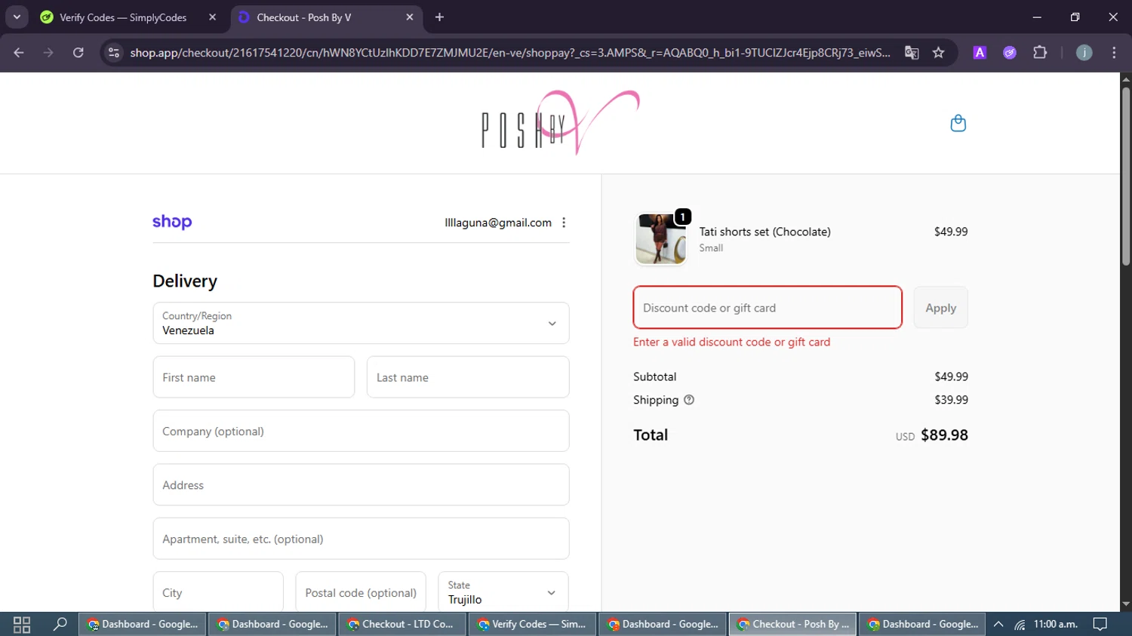Click the Shop logo
The height and width of the screenshot is (636, 1132).
coord(172,222)
